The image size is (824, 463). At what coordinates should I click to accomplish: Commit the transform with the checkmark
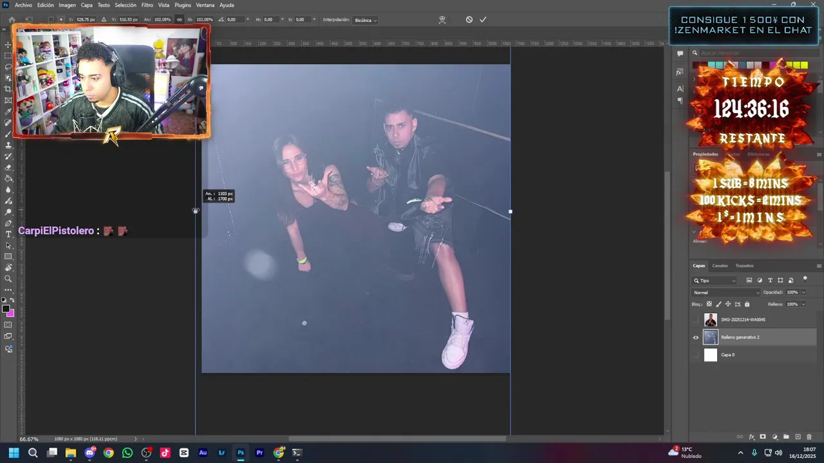pos(483,19)
